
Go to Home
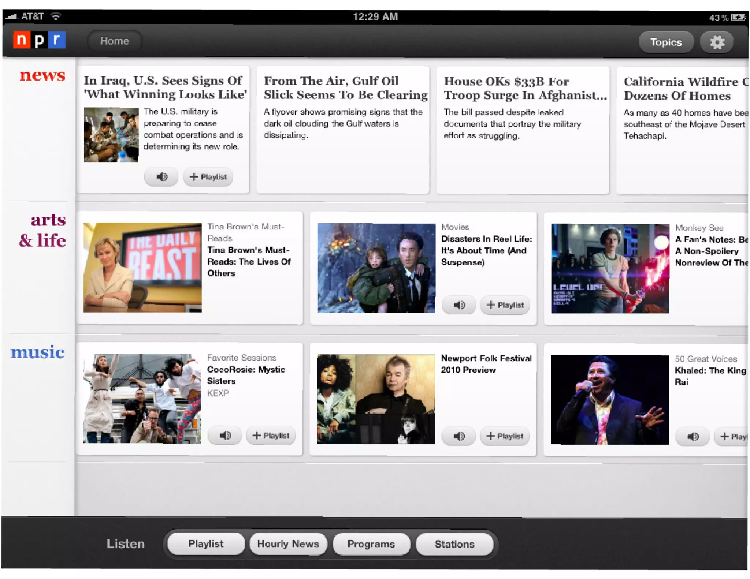[x=114, y=41]
